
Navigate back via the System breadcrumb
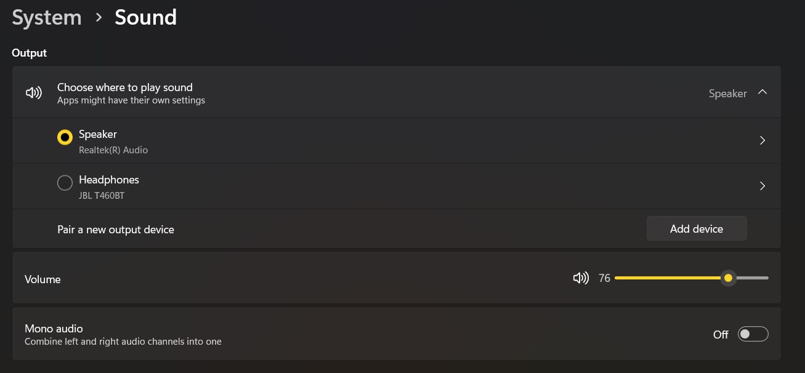46,17
